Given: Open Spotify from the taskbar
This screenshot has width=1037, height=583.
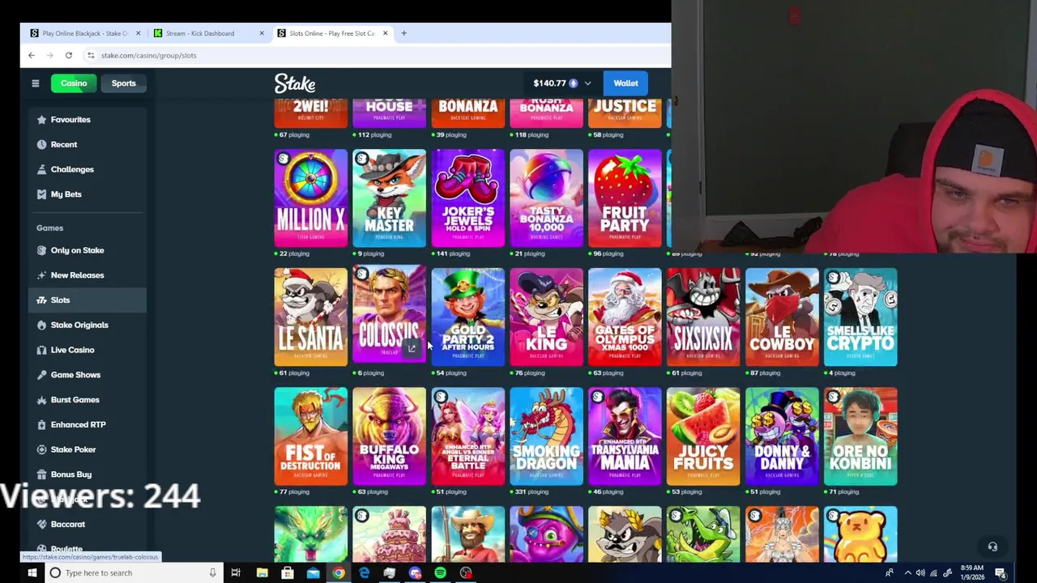Looking at the screenshot, I should [440, 572].
